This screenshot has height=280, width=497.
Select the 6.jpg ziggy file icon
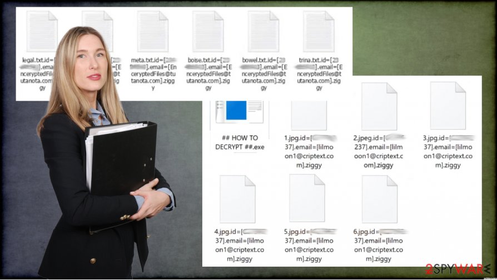point(379,199)
